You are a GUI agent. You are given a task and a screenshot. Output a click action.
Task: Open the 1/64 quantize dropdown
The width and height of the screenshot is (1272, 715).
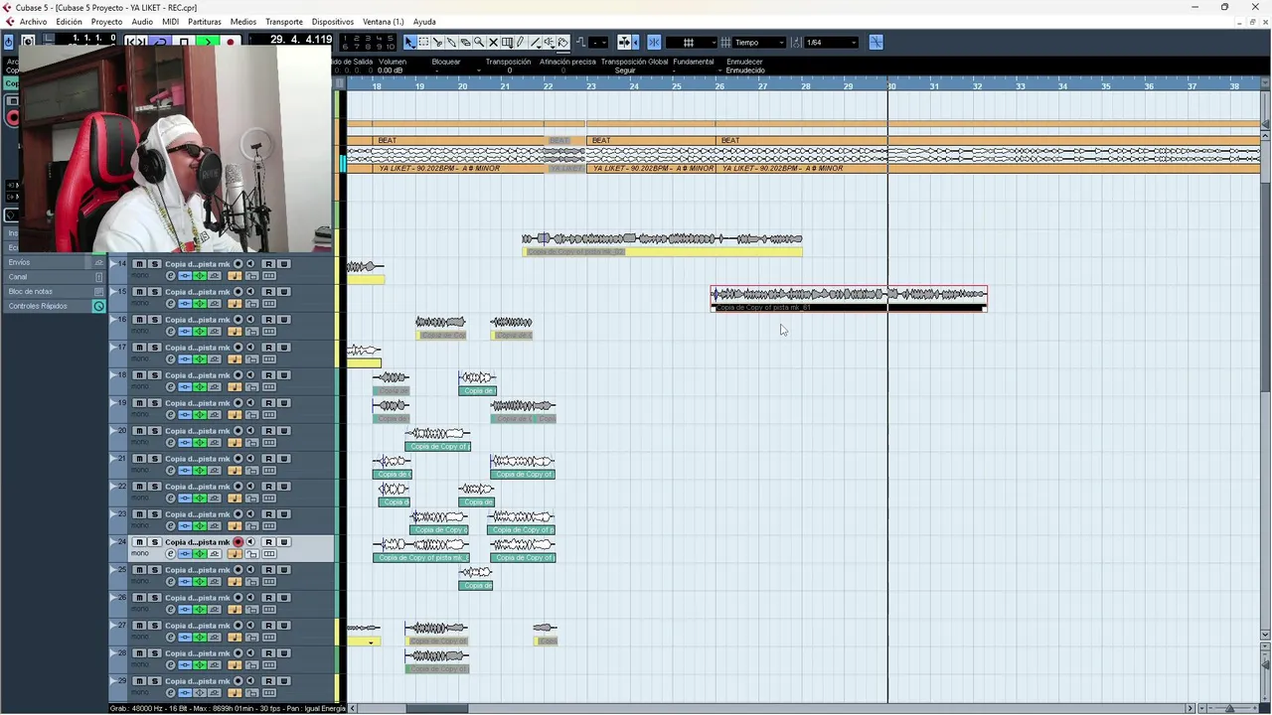click(831, 42)
